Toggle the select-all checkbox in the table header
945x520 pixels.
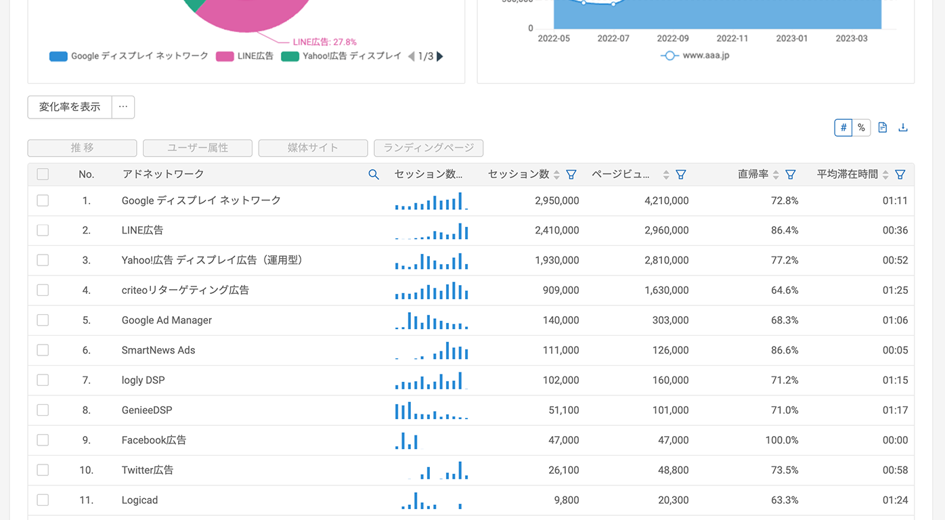click(43, 175)
